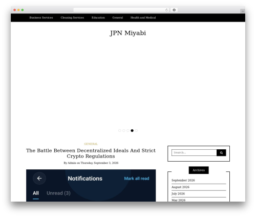Screen dimensions: 256x217
Task: Click the red close window button
Action: pos(15,10)
